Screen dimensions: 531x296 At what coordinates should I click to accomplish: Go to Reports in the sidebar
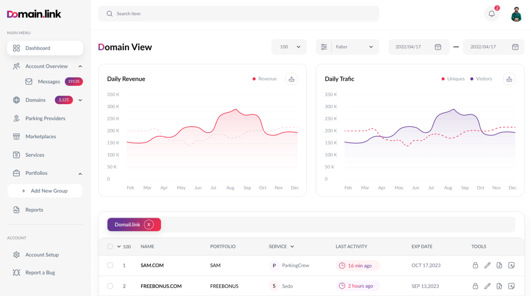pos(34,210)
